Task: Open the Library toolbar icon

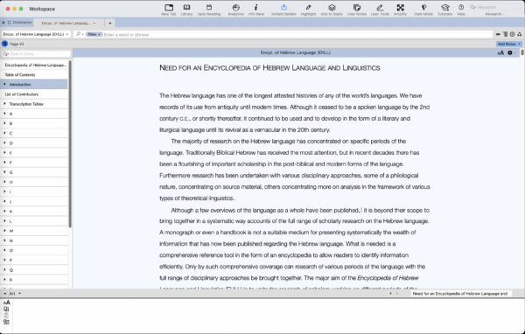Action: [x=186, y=10]
